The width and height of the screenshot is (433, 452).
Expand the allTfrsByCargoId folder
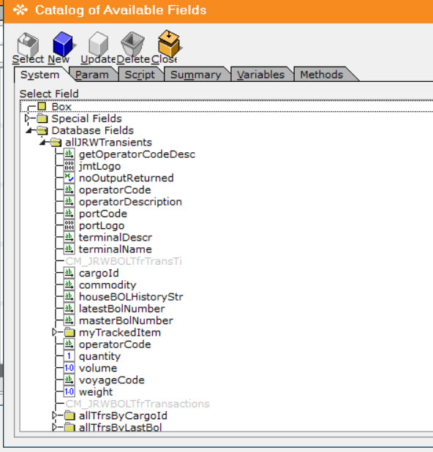click(x=55, y=415)
